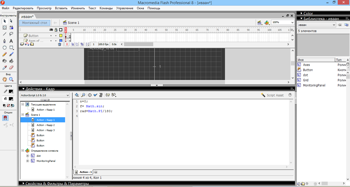Open the Управление menu

coord(125,8)
